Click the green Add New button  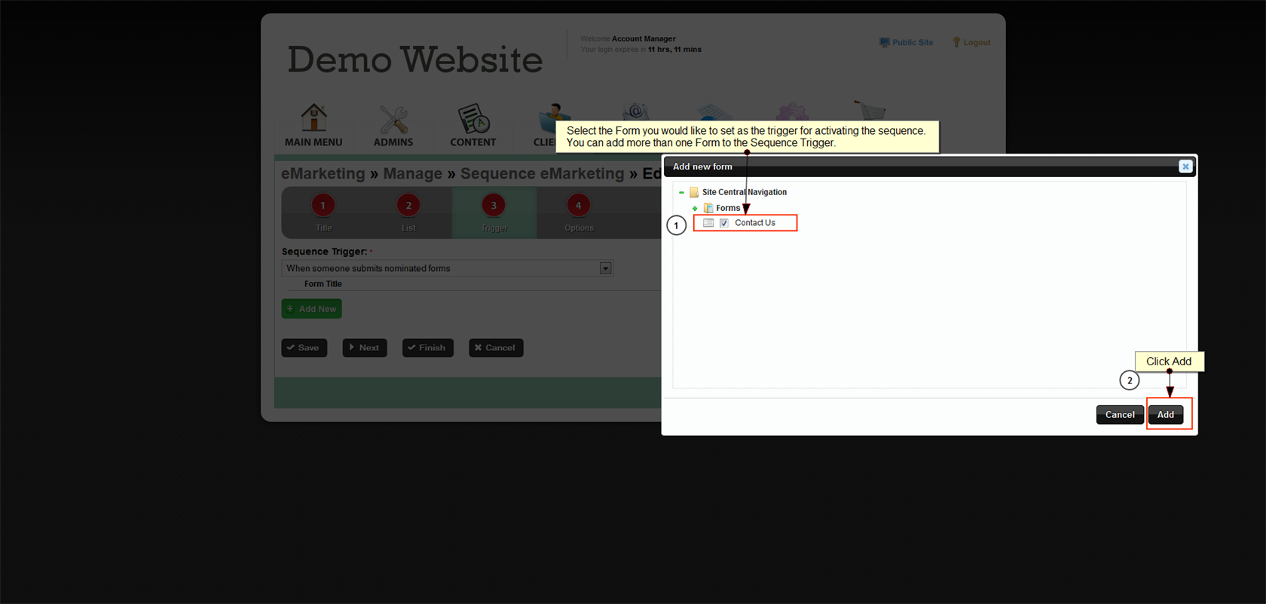[x=311, y=309]
